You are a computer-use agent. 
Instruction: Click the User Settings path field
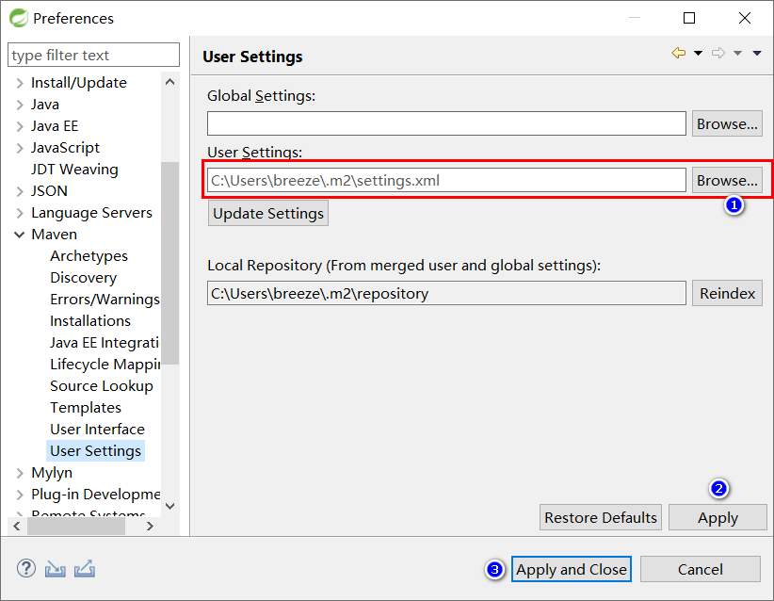pos(446,180)
